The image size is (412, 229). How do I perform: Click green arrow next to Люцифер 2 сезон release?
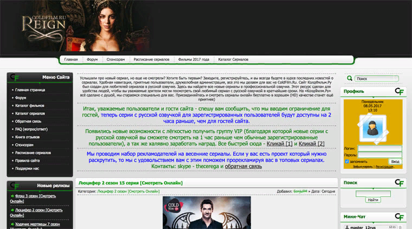[x=12, y=210]
